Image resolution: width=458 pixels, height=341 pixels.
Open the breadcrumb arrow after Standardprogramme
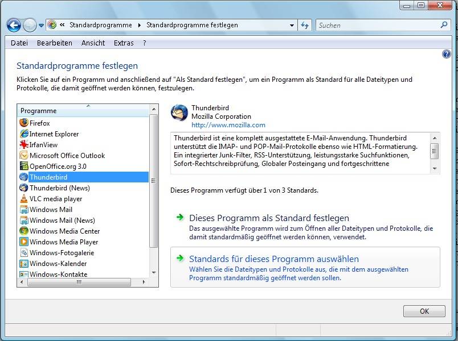coord(140,26)
